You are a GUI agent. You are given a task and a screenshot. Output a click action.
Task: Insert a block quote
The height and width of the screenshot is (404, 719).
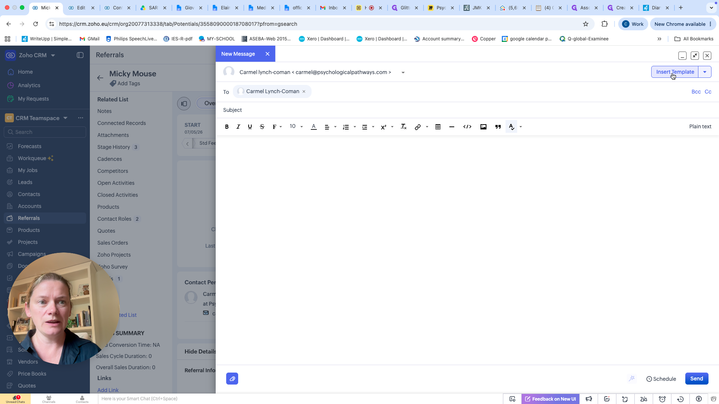coord(498,127)
